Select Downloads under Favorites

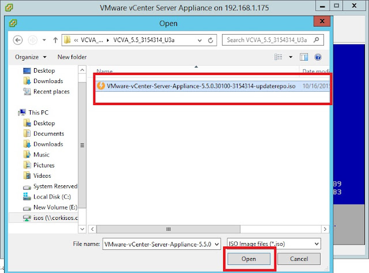coord(43,81)
